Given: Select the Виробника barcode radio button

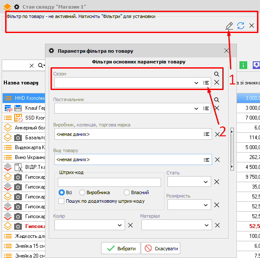Looking at the screenshot, I should pyautogui.click(x=82, y=192).
